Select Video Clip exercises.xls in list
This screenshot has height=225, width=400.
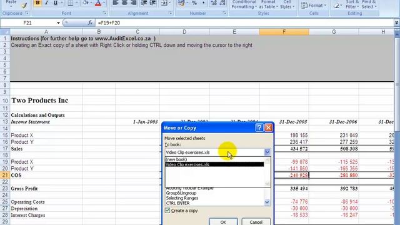(214, 164)
